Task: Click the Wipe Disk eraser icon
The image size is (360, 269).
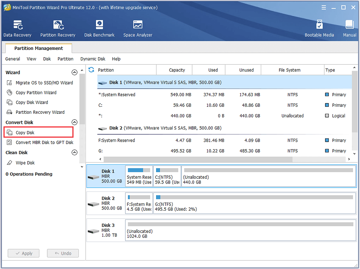Action: tap(9, 163)
